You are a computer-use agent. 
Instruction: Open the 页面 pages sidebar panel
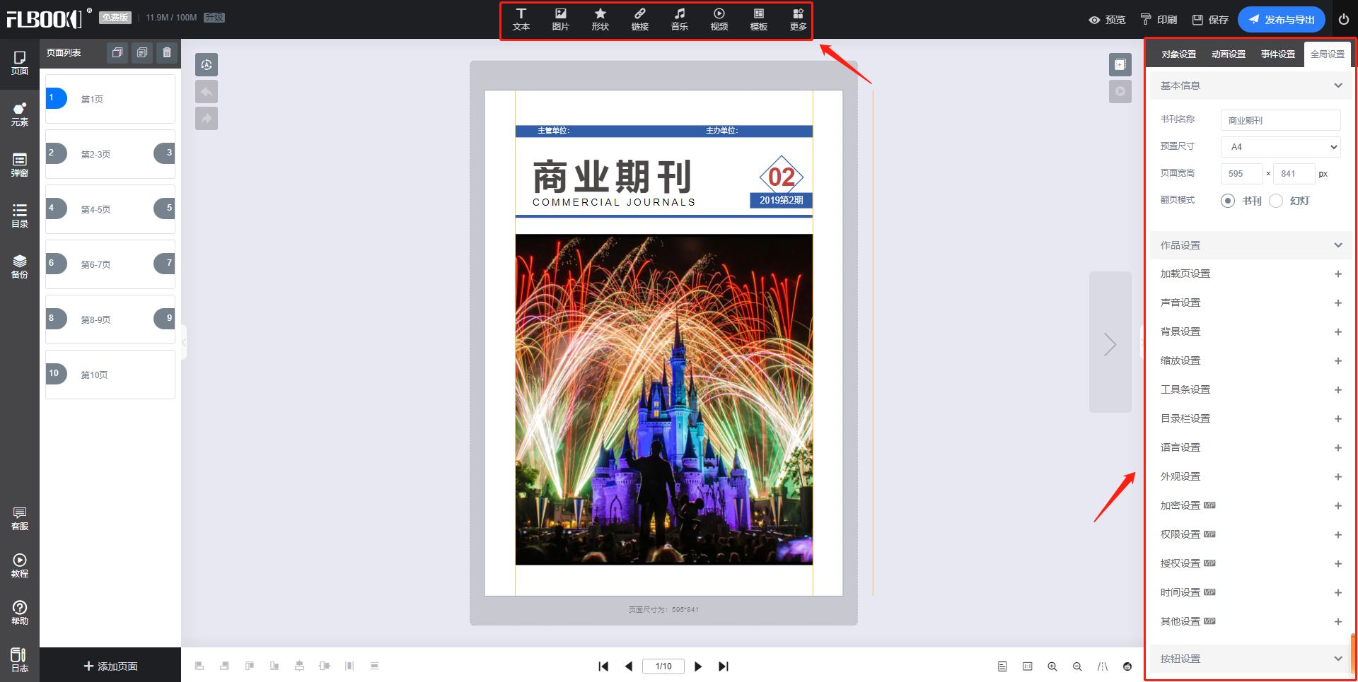[20, 63]
